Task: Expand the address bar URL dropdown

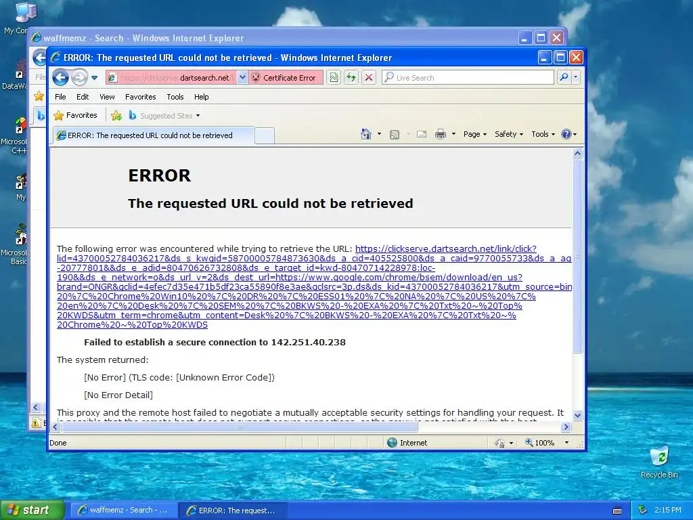Action: point(242,77)
